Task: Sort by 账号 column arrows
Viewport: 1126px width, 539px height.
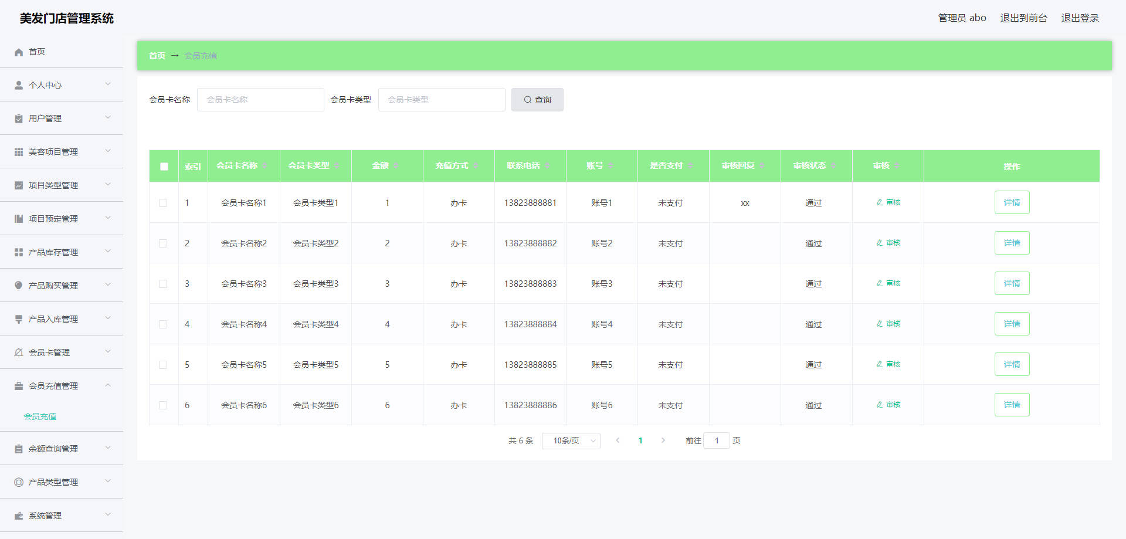Action: [611, 166]
